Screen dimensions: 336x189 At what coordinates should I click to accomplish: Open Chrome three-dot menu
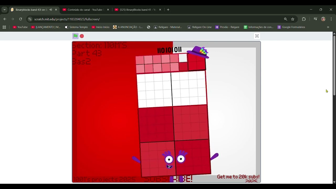click(331, 19)
